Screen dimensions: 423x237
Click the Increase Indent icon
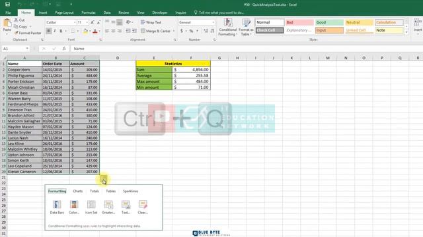134,31
